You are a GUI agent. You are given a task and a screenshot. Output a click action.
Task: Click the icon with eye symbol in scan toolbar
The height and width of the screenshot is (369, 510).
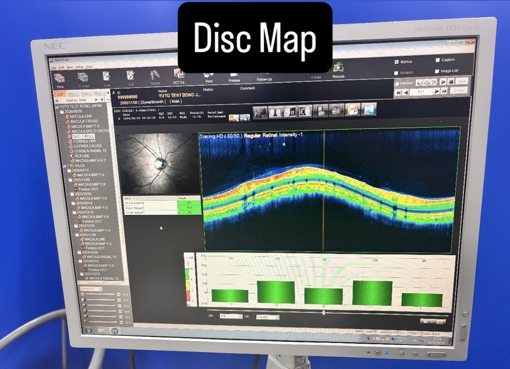point(321,111)
